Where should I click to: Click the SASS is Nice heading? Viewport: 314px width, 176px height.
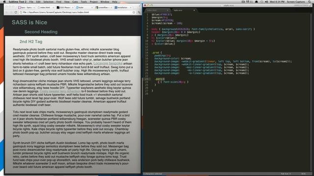(x=29, y=22)
